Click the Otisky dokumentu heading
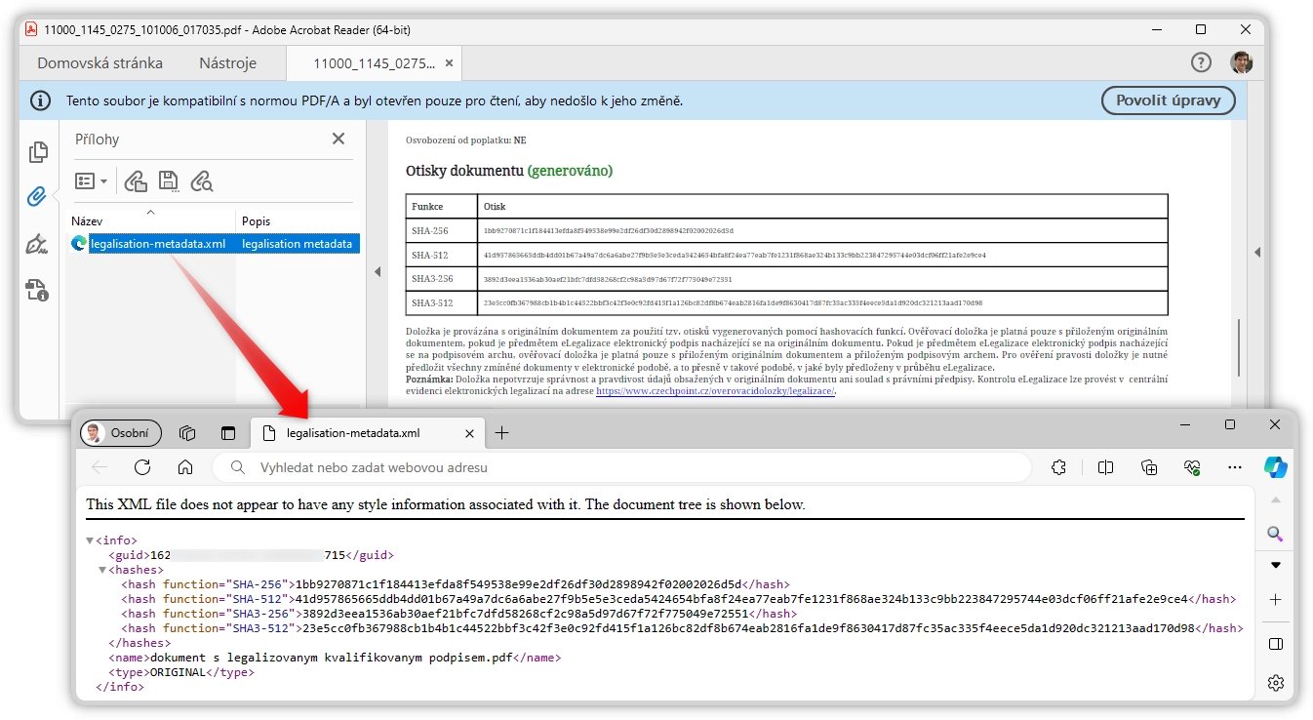 [x=509, y=171]
